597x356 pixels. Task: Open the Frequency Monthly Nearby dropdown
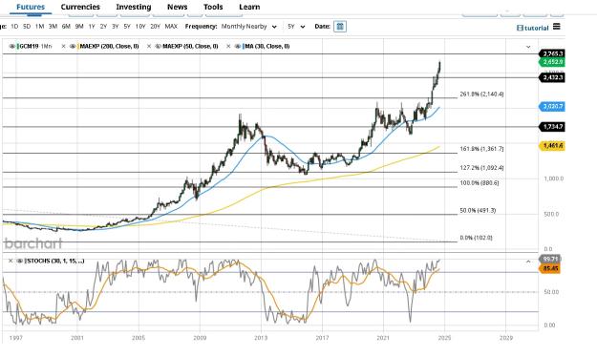coord(249,27)
